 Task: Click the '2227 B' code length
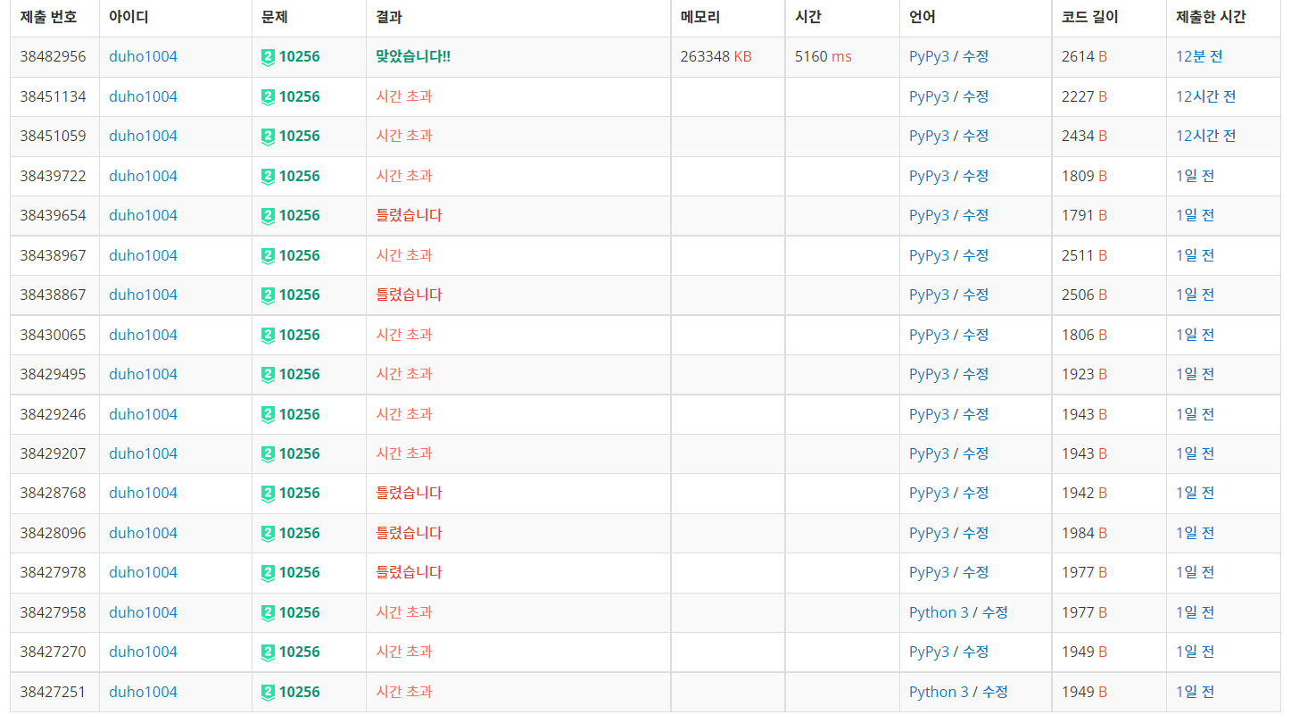(x=1084, y=96)
